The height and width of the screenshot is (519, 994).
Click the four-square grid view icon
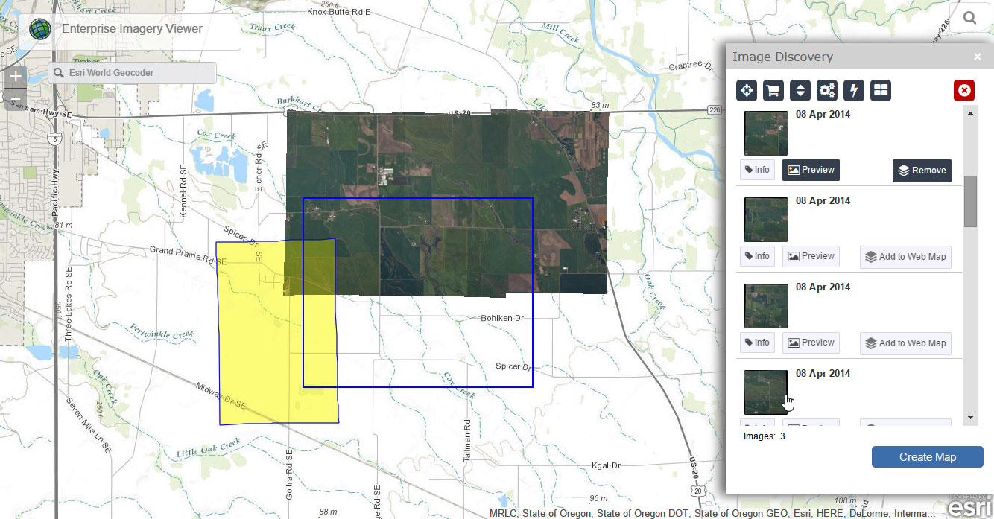[x=881, y=91]
